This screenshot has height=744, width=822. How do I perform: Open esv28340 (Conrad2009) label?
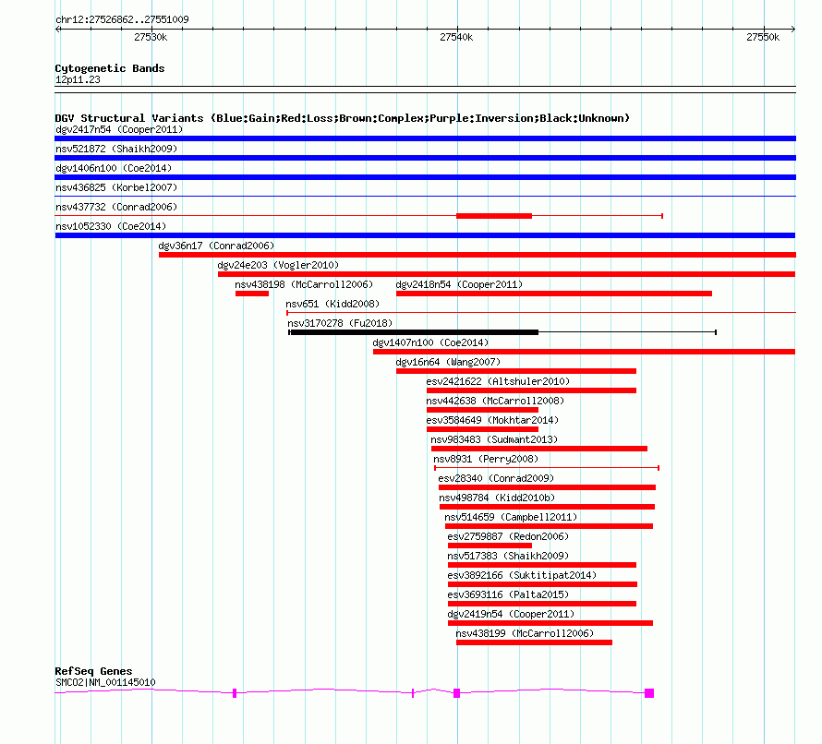coord(496,478)
